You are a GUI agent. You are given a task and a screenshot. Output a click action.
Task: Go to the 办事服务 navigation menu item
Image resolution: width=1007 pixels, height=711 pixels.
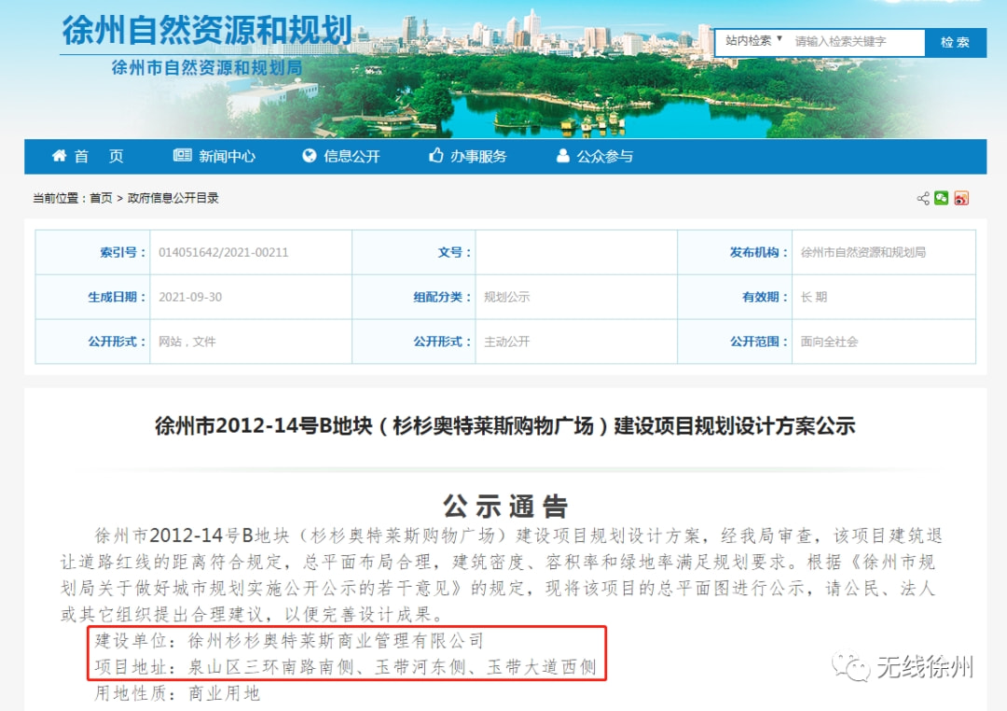tap(478, 156)
